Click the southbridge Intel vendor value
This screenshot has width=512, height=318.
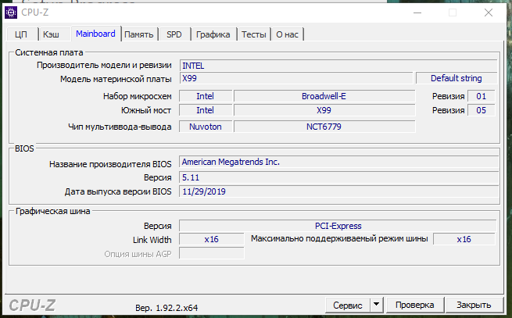206,110
